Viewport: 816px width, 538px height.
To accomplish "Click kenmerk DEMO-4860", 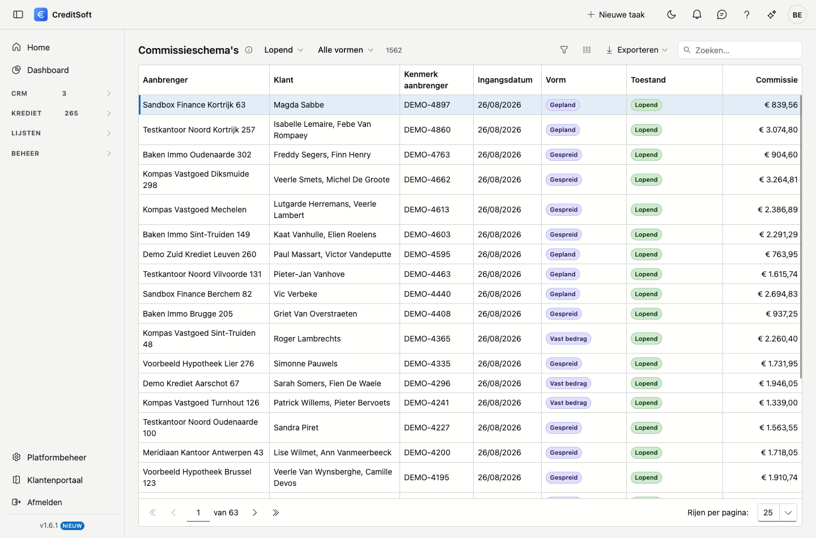I will coord(427,130).
